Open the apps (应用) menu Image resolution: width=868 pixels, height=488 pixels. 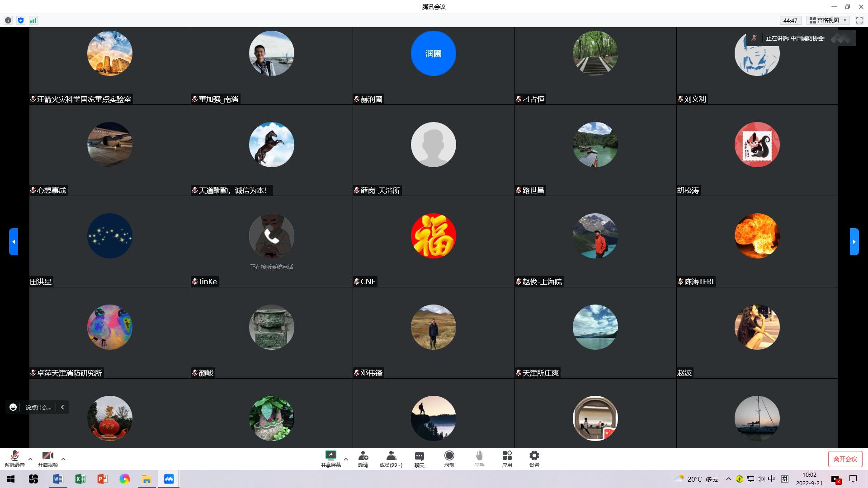coord(507,459)
